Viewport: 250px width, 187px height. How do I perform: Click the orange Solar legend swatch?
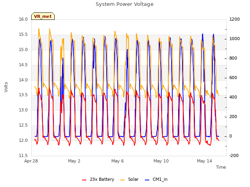122,180
